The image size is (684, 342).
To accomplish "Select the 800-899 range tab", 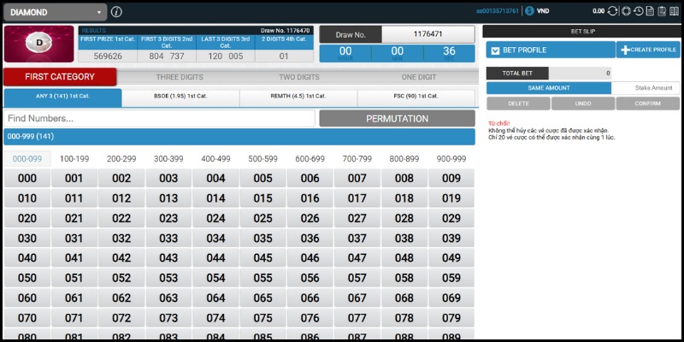I will 404,159.
